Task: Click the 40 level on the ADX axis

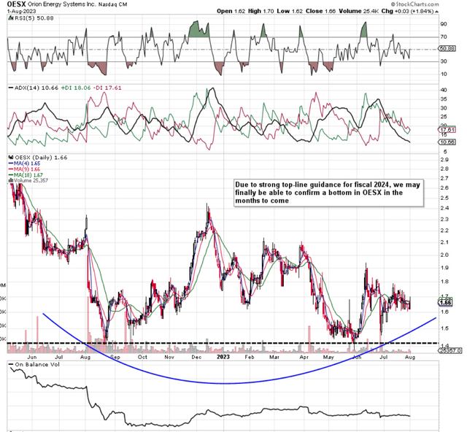Action: point(444,90)
